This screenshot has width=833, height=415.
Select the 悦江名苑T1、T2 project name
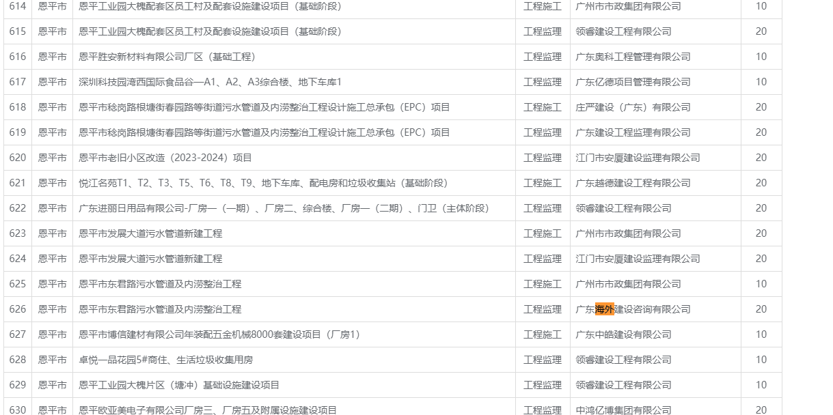(263, 183)
